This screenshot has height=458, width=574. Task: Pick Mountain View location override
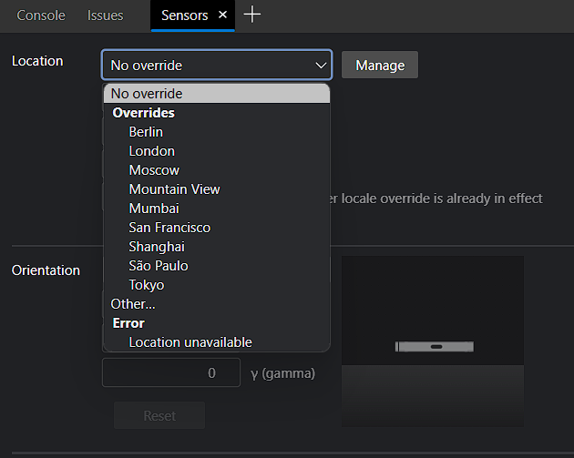coord(174,189)
